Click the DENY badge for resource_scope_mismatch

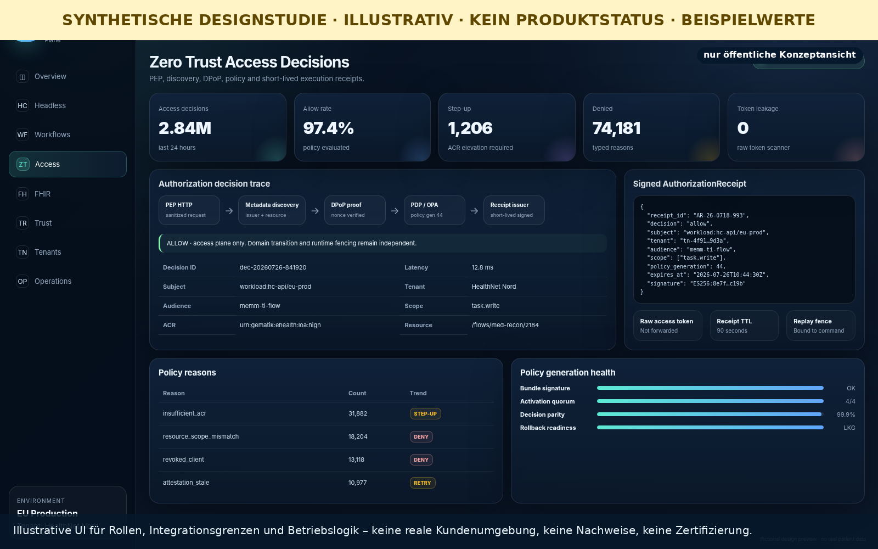tap(421, 437)
